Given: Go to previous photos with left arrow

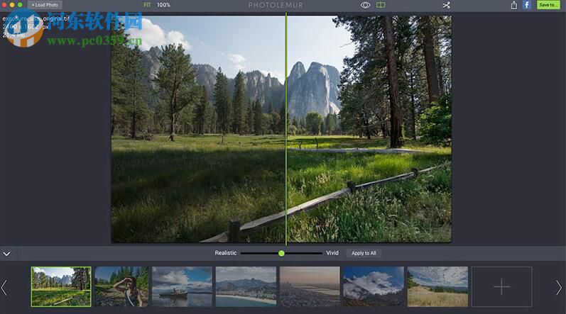Looking at the screenshot, I should coord(4,287).
